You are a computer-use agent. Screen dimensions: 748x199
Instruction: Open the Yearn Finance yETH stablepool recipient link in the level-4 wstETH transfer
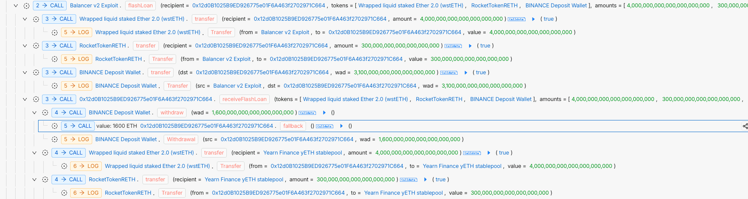(x=303, y=153)
